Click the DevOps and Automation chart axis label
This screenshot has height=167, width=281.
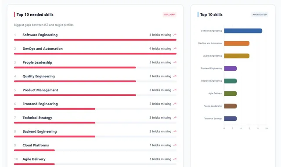point(210,43)
